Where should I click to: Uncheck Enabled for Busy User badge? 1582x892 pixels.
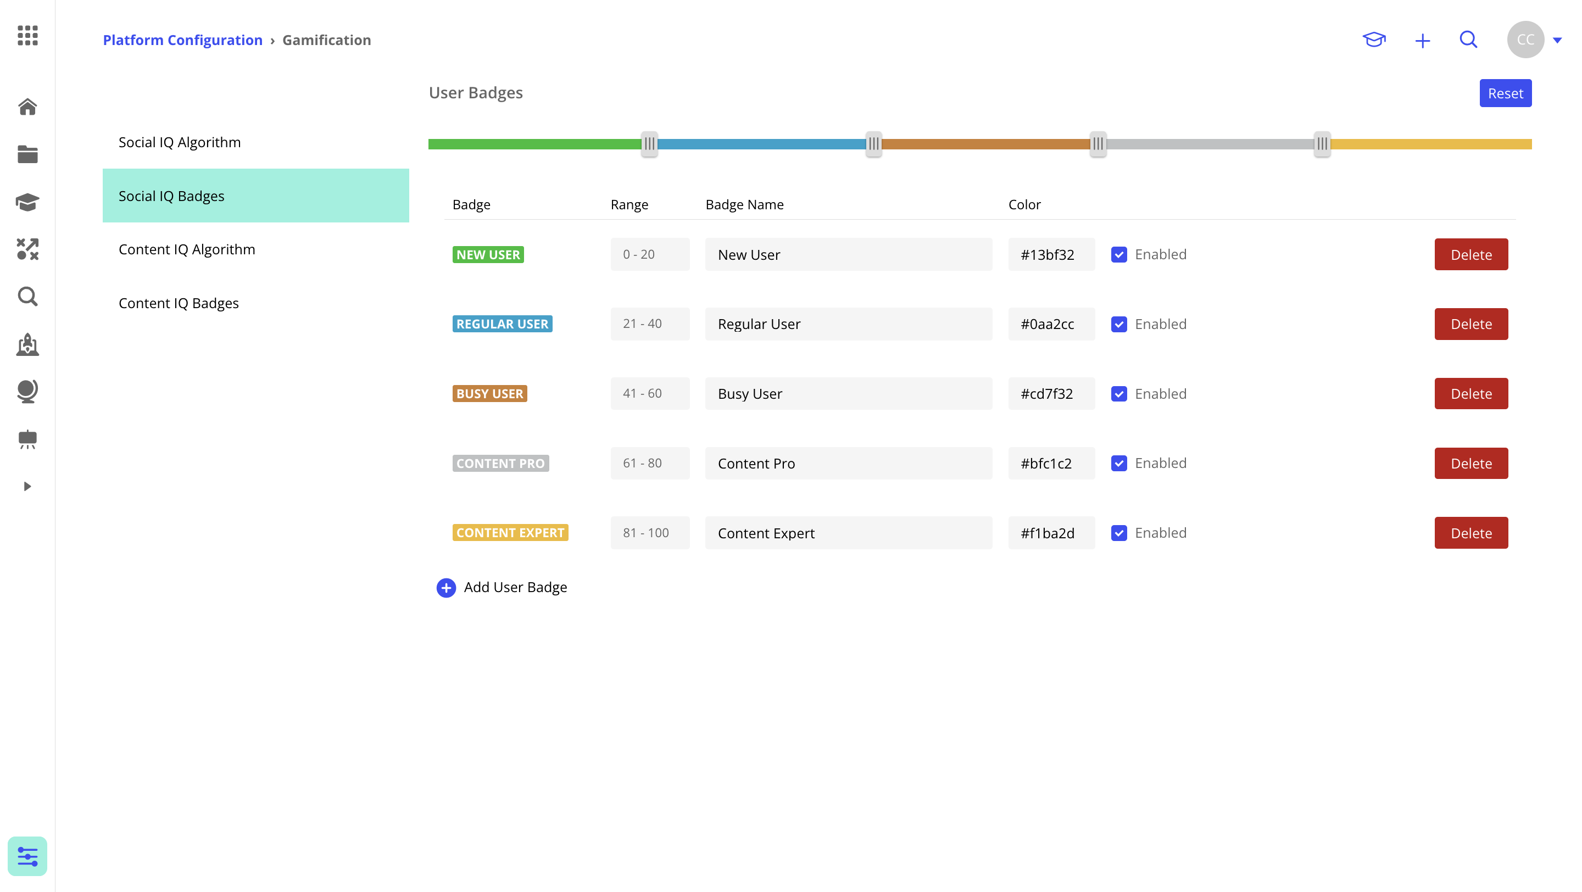(1119, 393)
